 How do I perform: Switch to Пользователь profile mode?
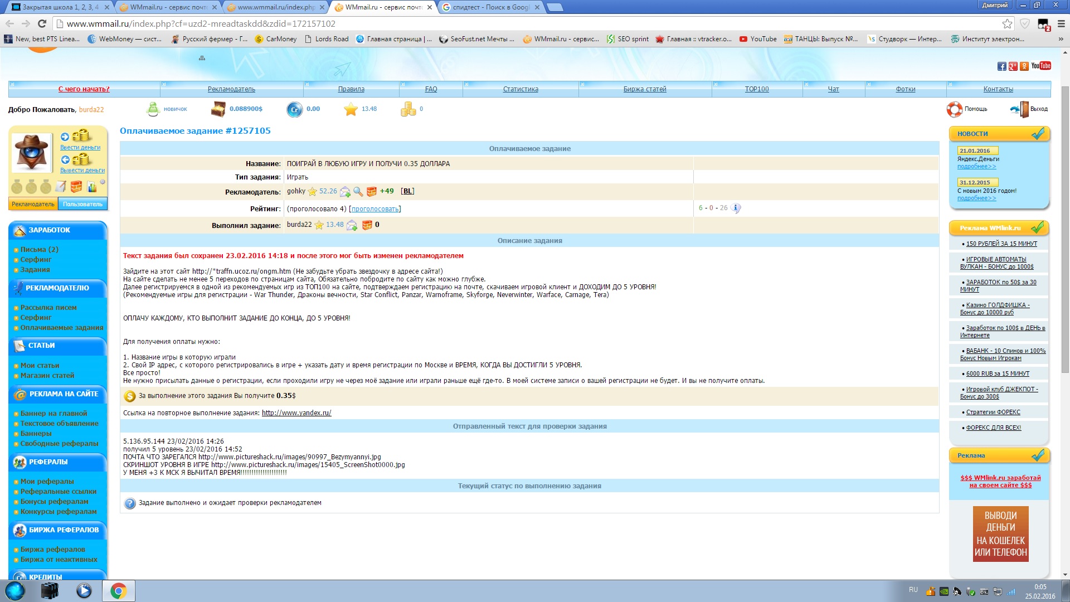click(x=82, y=204)
